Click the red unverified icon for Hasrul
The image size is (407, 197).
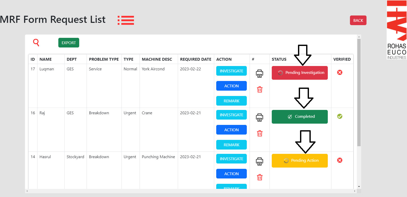pos(340,160)
